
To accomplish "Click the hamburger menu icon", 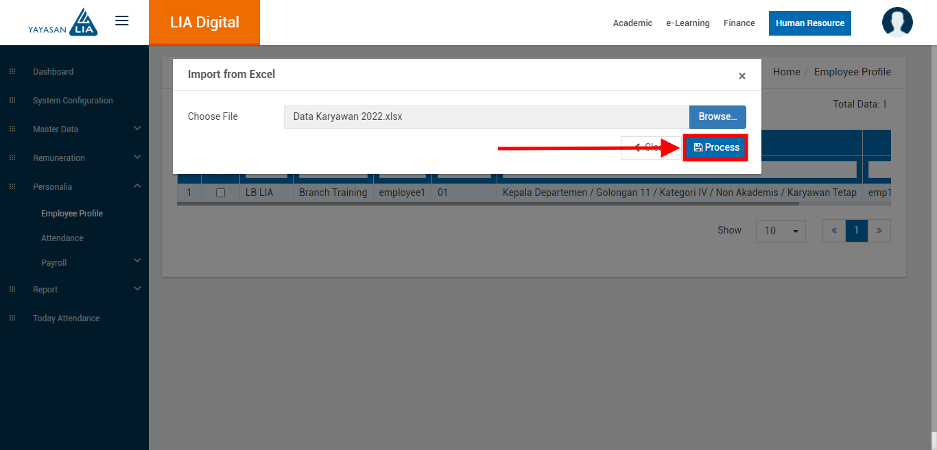I will pyautogui.click(x=121, y=21).
